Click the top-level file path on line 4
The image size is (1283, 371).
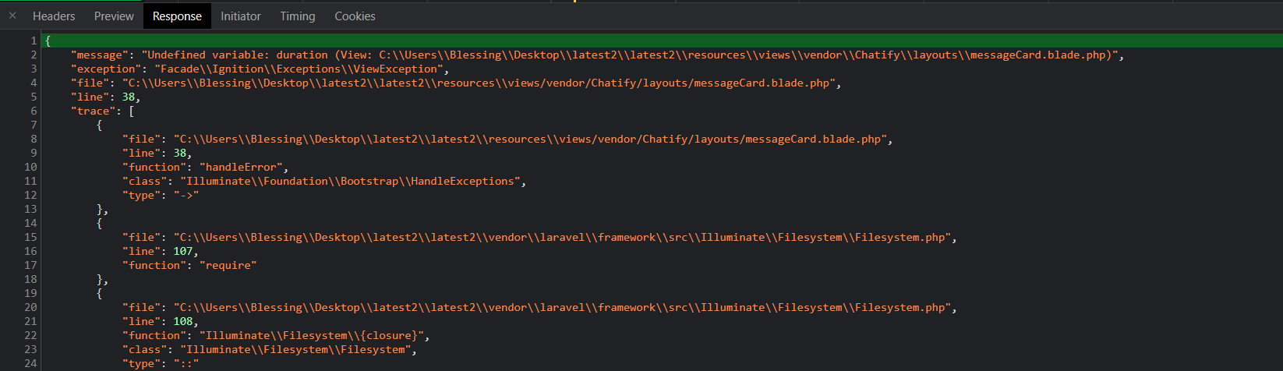479,83
